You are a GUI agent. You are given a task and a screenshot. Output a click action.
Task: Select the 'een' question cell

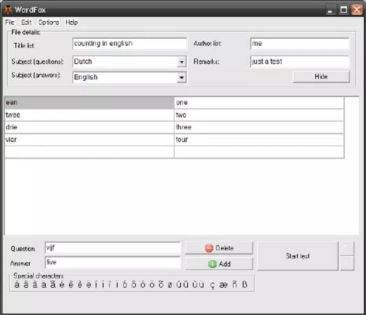tap(89, 103)
